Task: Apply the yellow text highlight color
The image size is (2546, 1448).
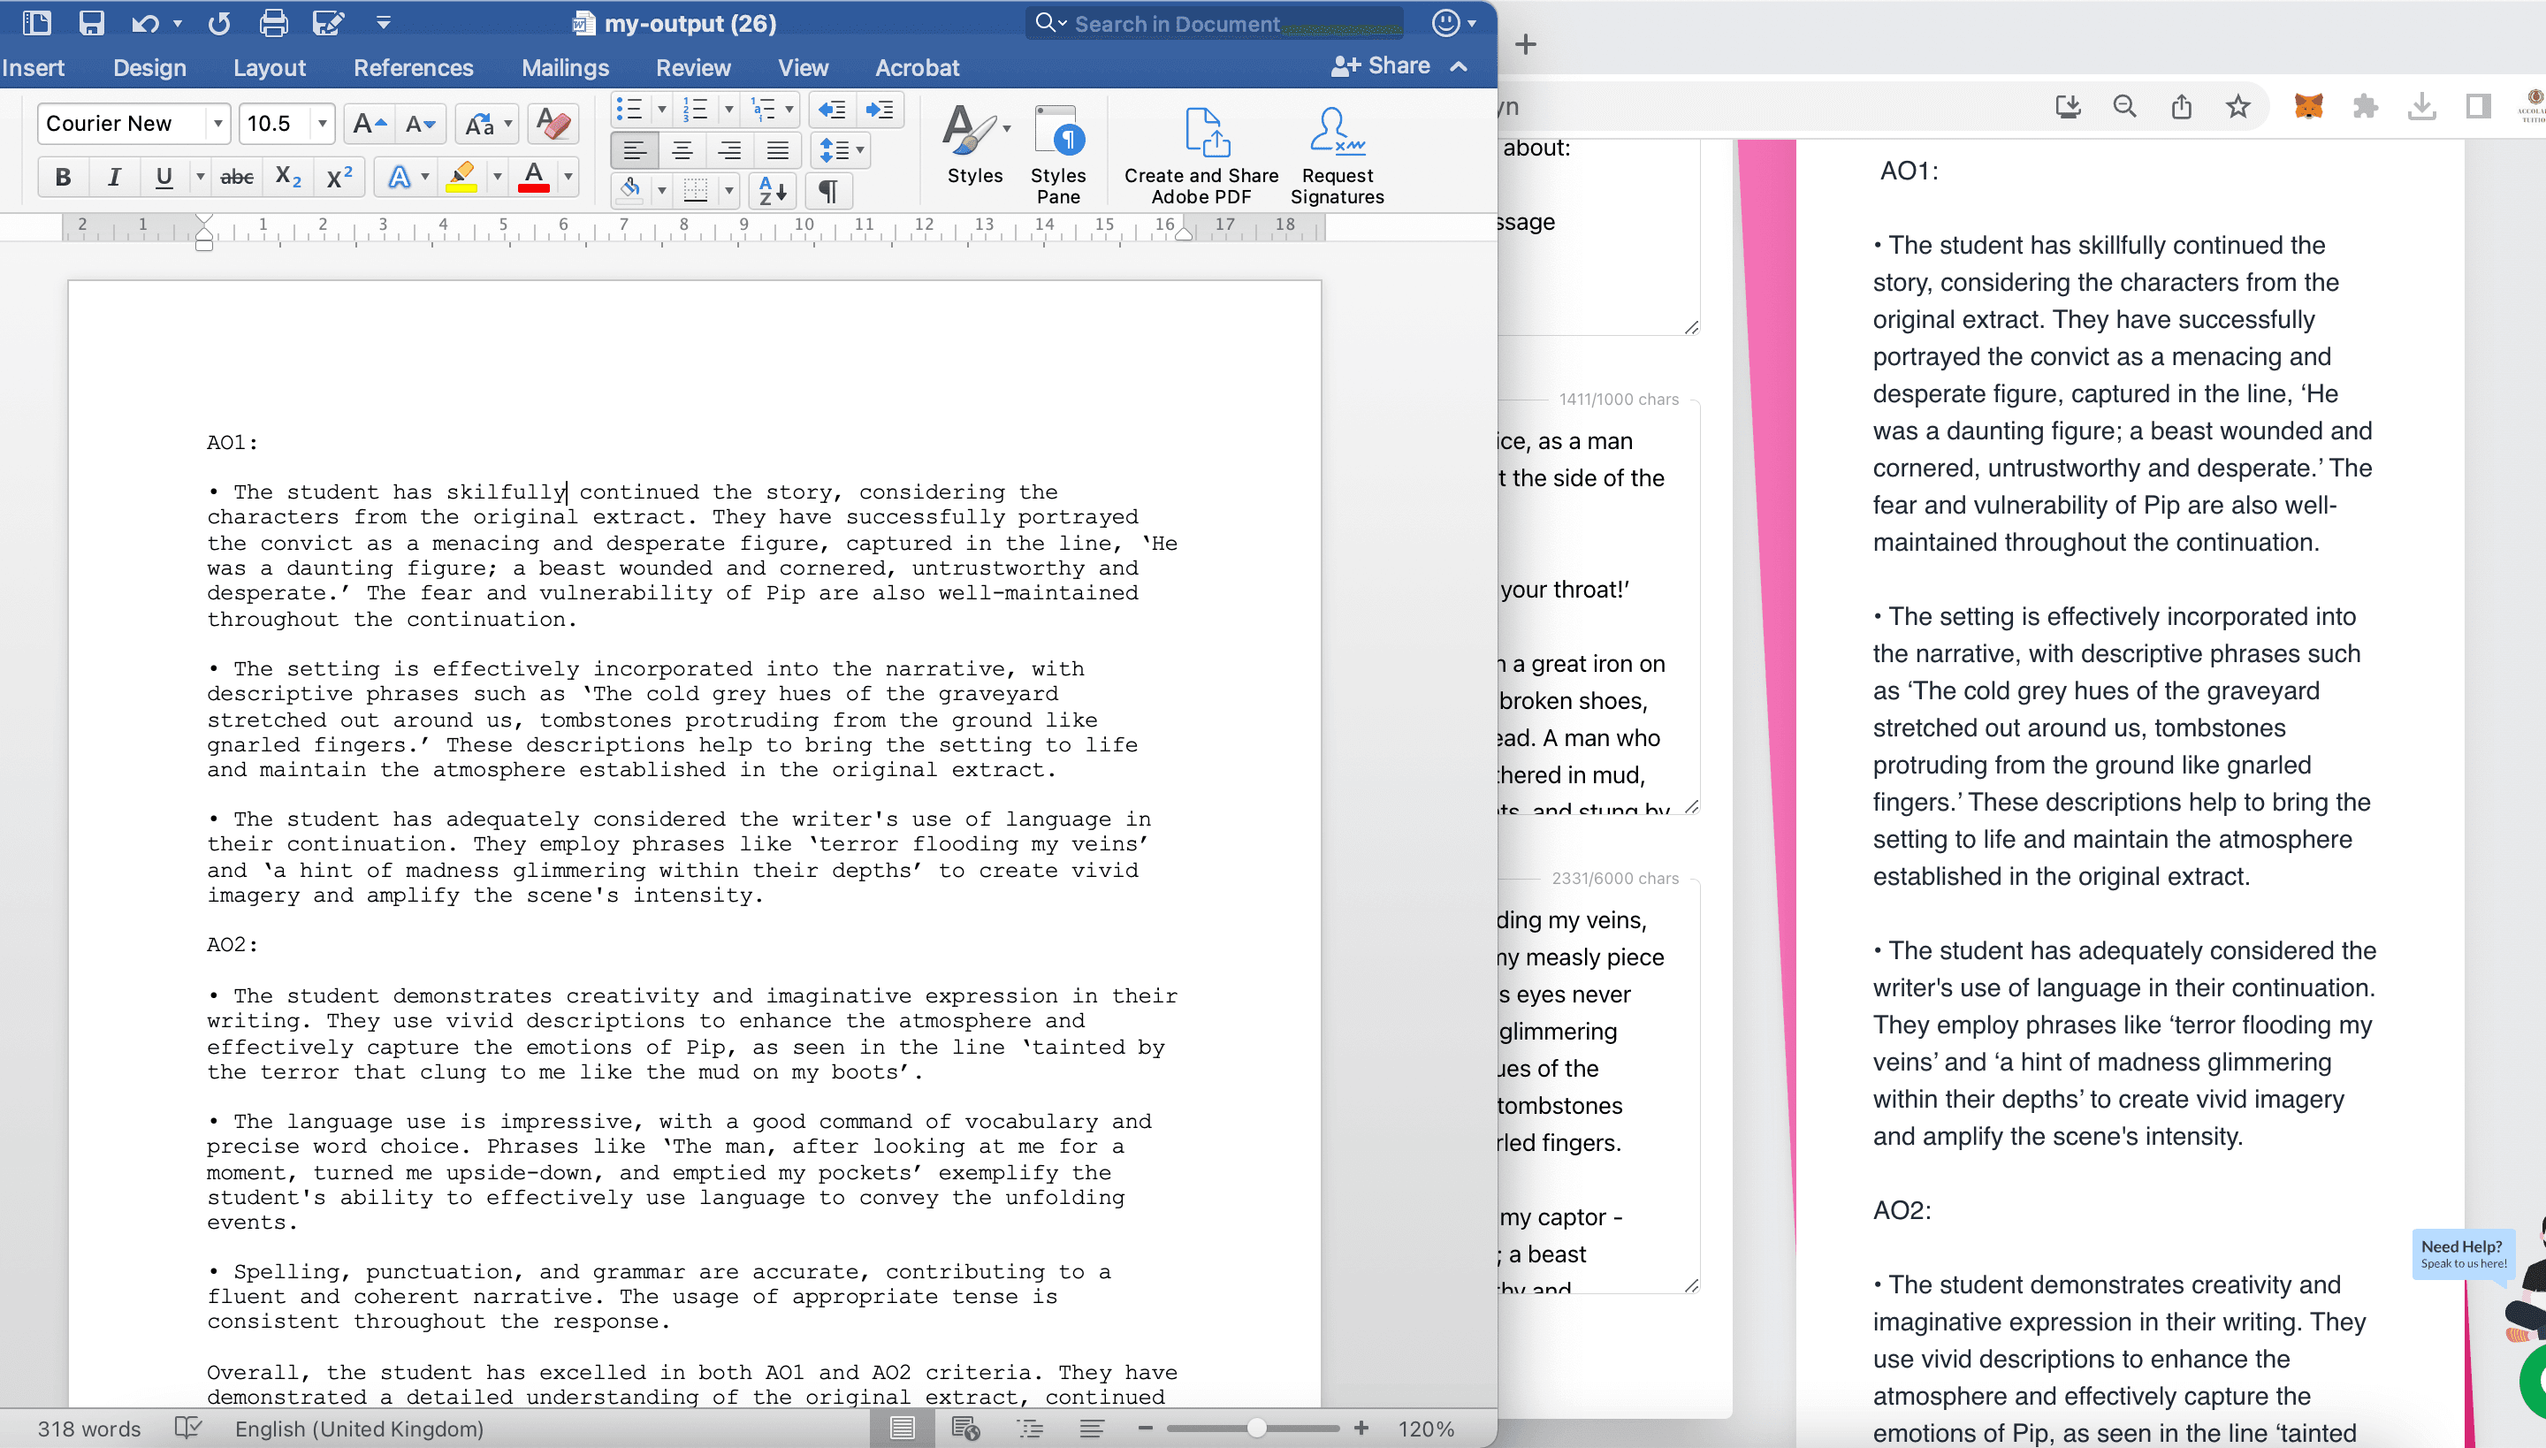Action: coord(461,177)
